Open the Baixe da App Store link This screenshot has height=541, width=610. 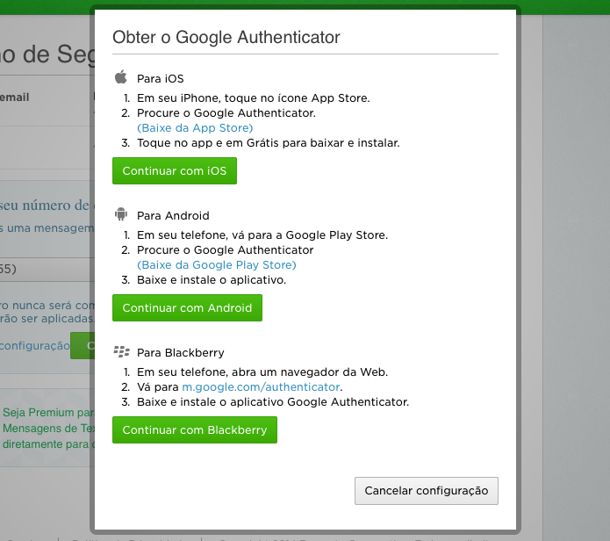point(195,128)
